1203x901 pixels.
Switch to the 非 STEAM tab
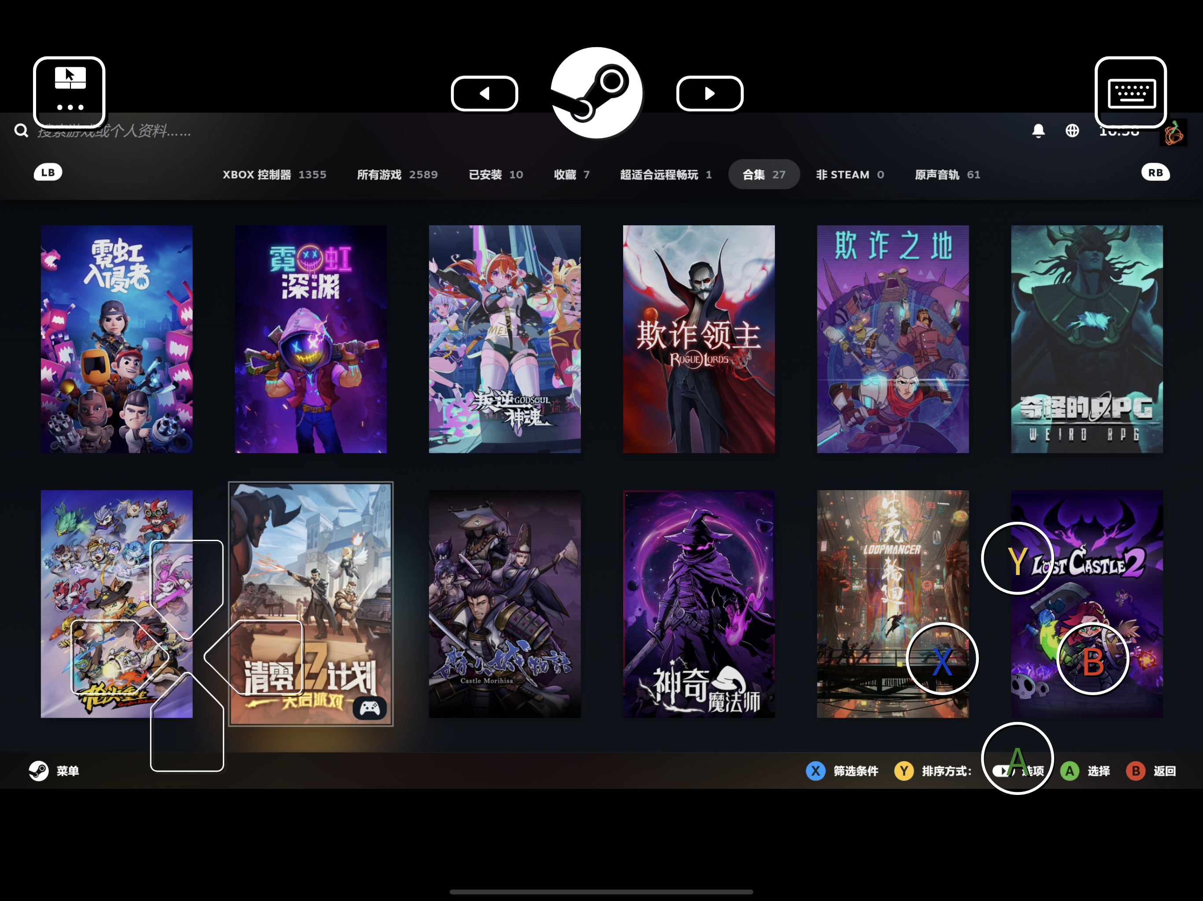(x=849, y=175)
